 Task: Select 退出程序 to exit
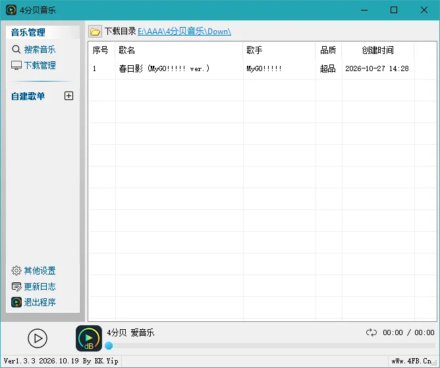[x=40, y=302]
